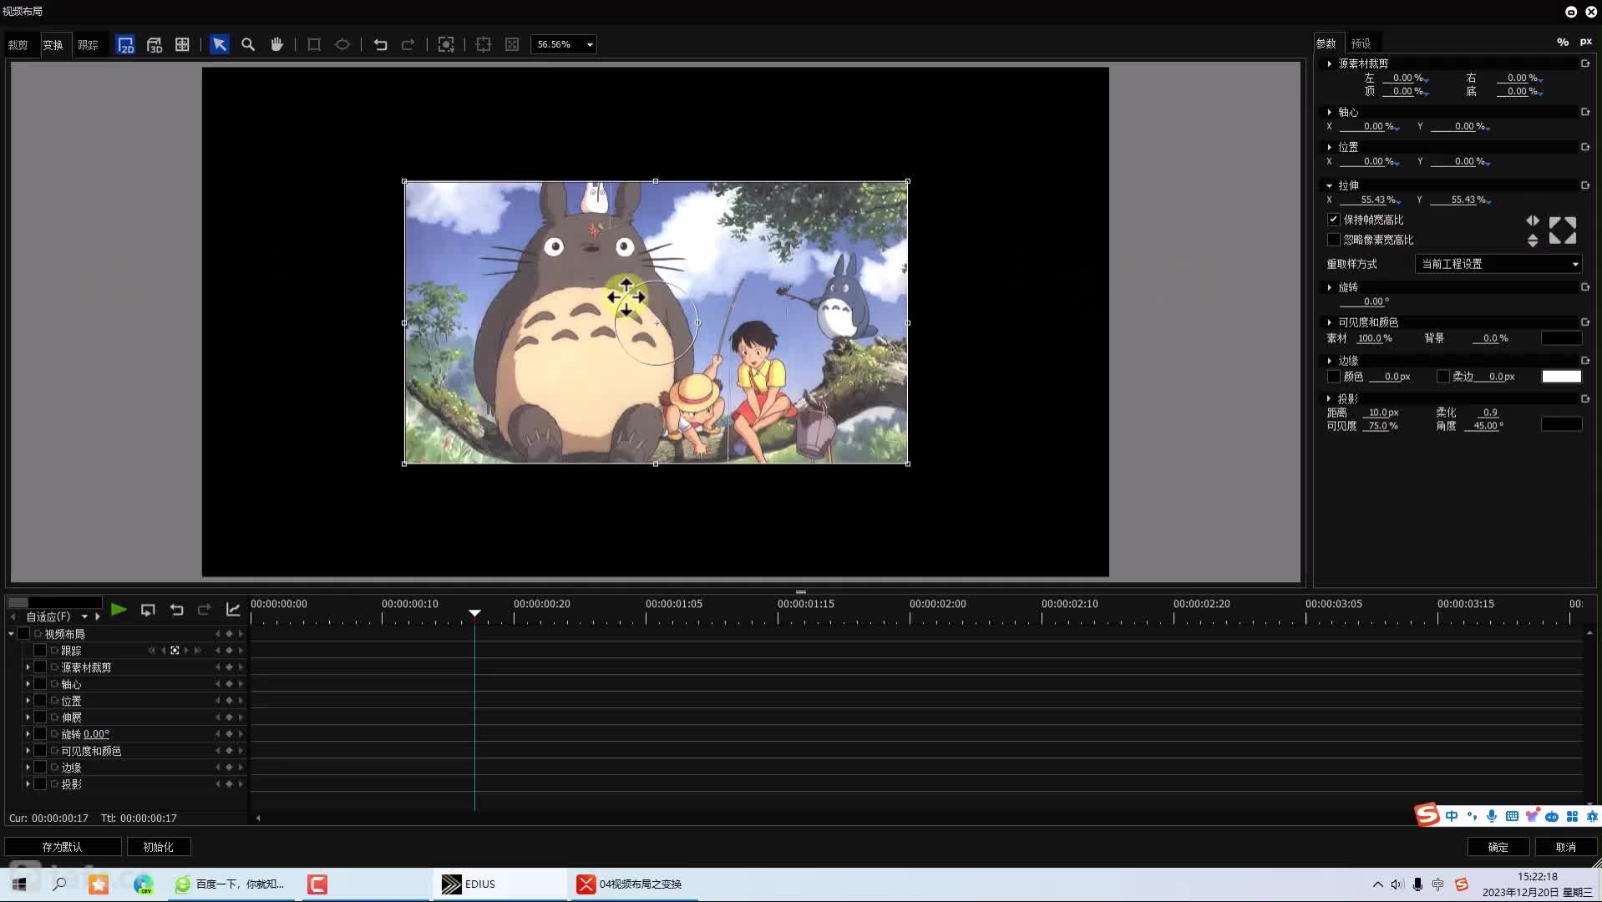Click redo arrow in top toolbar

tap(408, 44)
